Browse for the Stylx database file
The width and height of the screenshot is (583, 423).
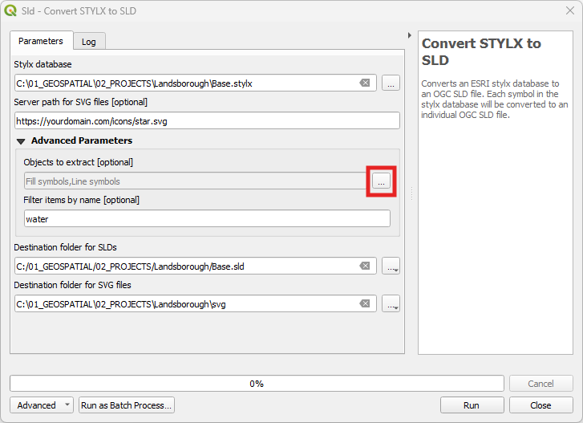391,83
